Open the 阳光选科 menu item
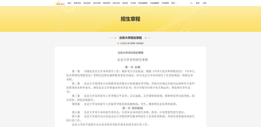The width and height of the screenshot is (261, 127). (87, 3)
